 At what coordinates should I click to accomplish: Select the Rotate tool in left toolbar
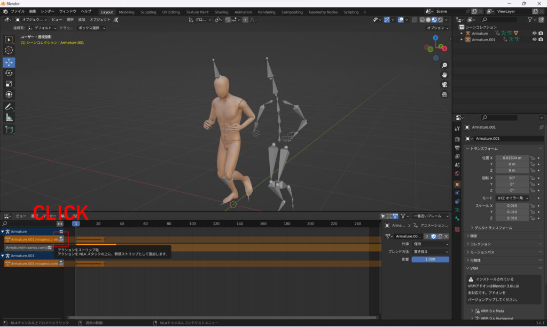(x=9, y=73)
